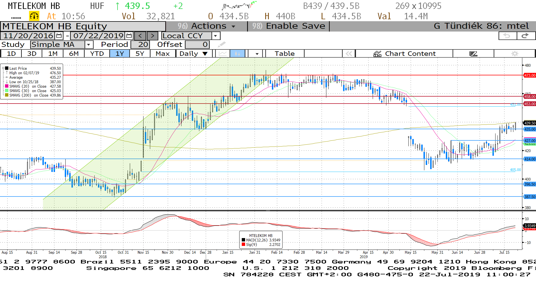
Task: Click the intraday sparkline thumbnail
Action: (x=239, y=5)
